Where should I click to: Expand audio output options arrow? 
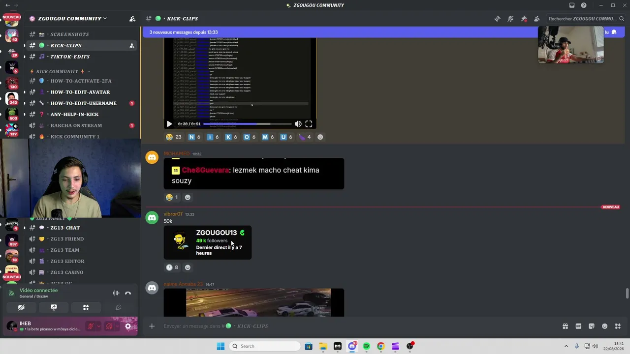click(x=117, y=326)
